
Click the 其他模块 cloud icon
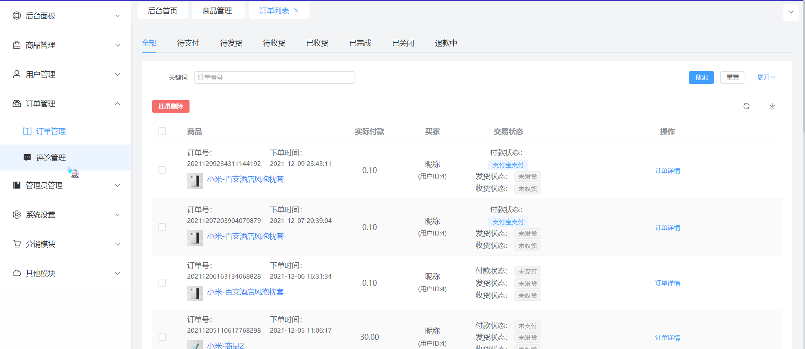(x=17, y=273)
